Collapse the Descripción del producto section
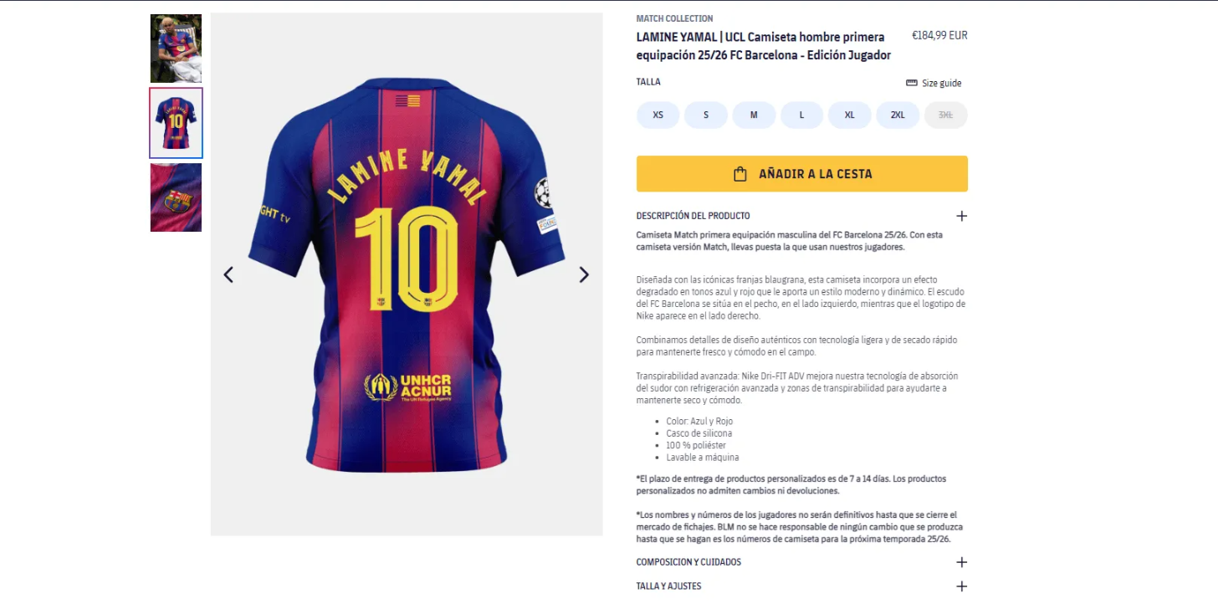Viewport: 1218px width, 609px height. (x=801, y=216)
